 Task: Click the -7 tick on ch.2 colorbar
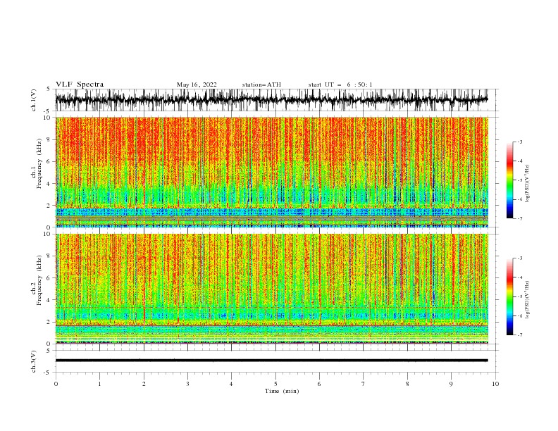coord(520,335)
